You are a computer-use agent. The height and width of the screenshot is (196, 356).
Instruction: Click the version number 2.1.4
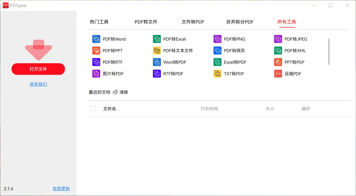pyautogui.click(x=9, y=189)
